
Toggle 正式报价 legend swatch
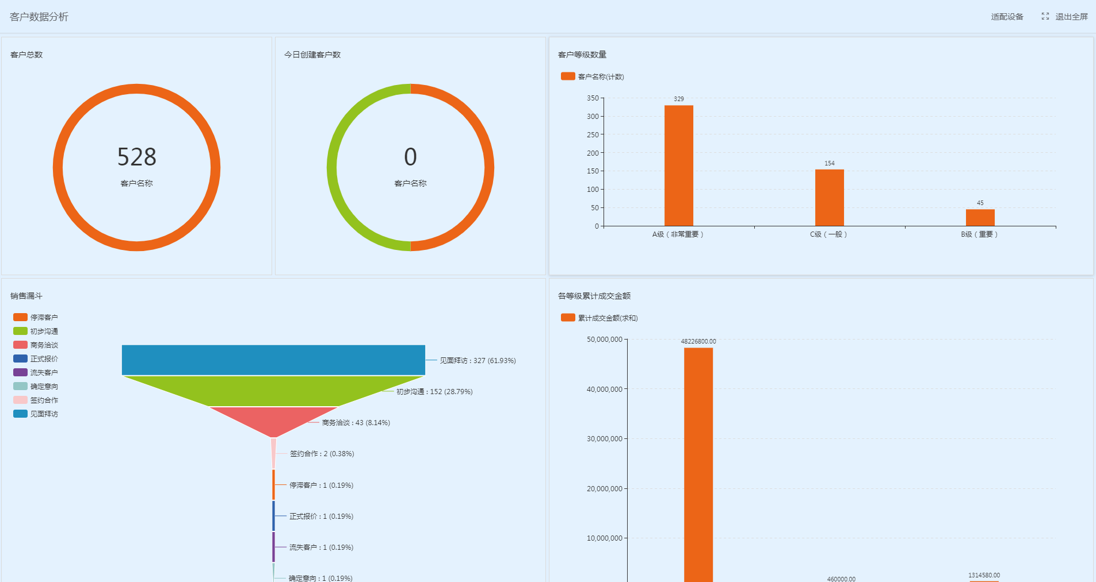coord(20,359)
